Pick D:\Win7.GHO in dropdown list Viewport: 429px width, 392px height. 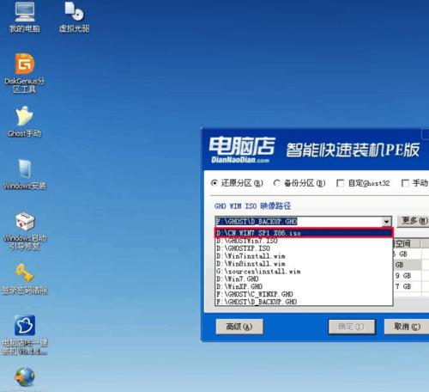pos(304,279)
